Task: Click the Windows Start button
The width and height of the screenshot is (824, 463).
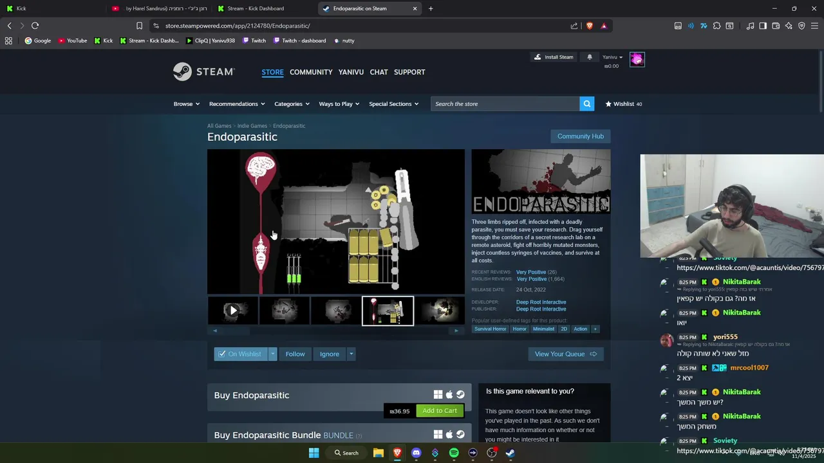Action: [x=314, y=453]
